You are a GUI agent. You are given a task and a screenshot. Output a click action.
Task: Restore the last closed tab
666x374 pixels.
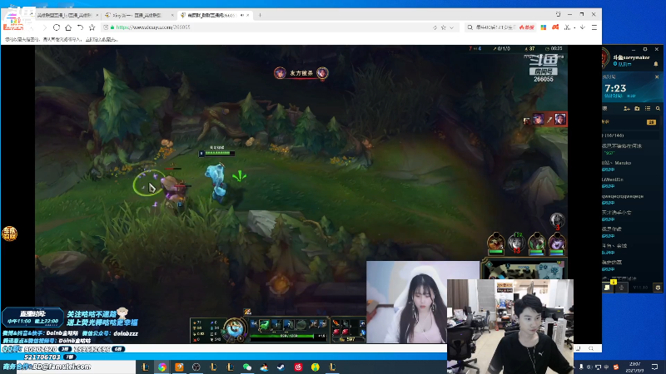point(80,27)
